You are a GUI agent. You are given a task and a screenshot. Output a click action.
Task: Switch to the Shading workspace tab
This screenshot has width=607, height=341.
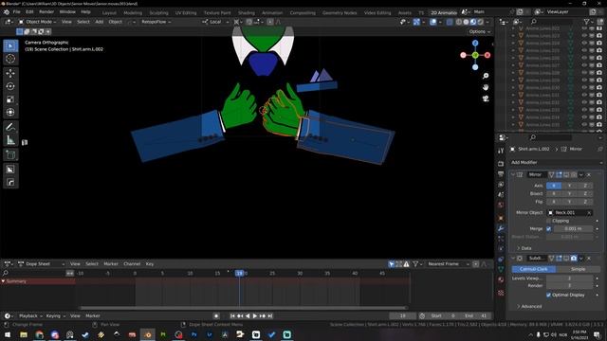pos(247,12)
